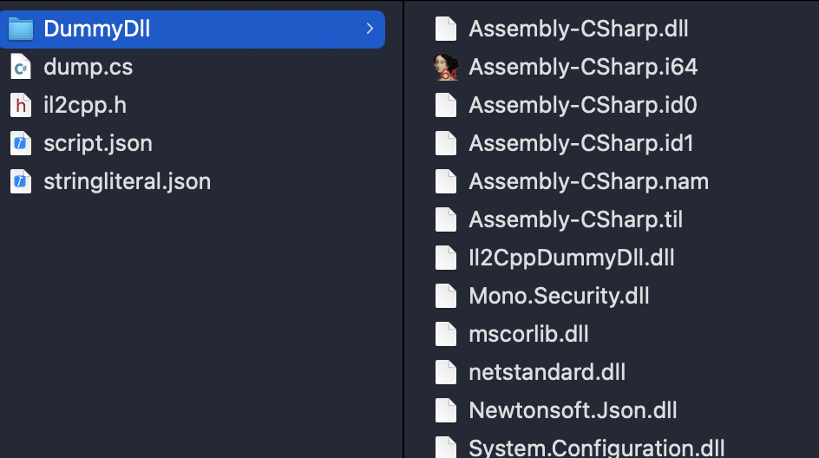Viewport: 819px width, 458px height.
Task: Click the il2cpp.h header file icon
Action: (x=20, y=105)
